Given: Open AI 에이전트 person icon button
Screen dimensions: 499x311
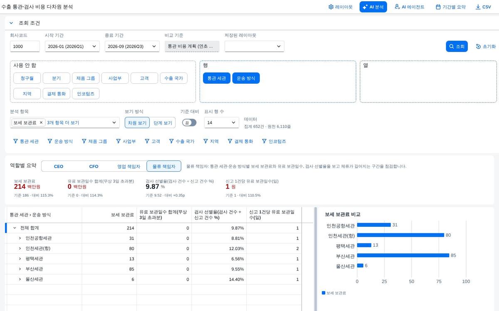Looking at the screenshot, I should click(x=409, y=7).
